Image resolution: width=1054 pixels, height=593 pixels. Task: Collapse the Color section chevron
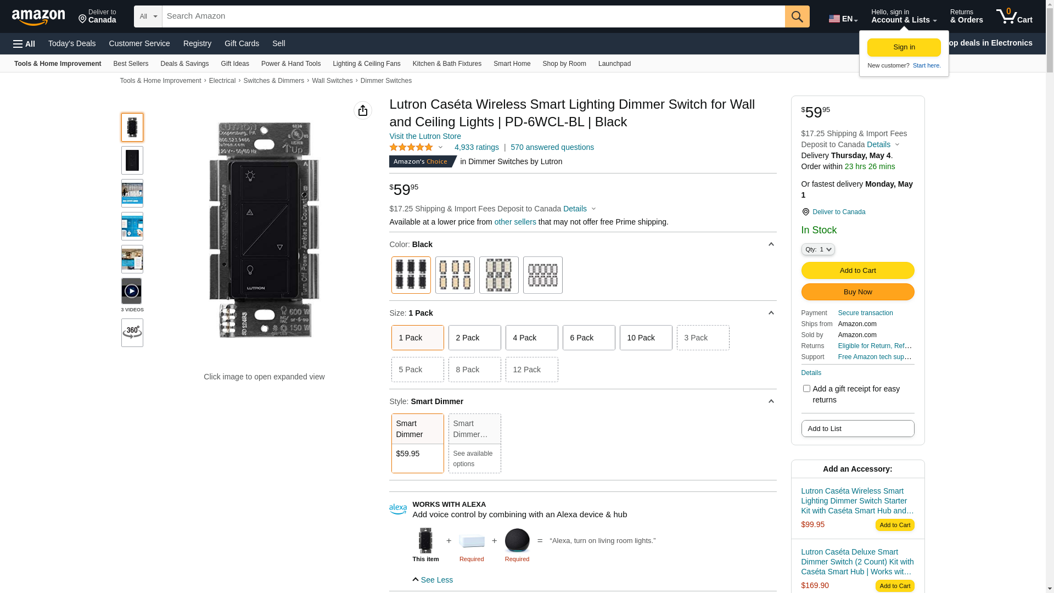(x=771, y=244)
